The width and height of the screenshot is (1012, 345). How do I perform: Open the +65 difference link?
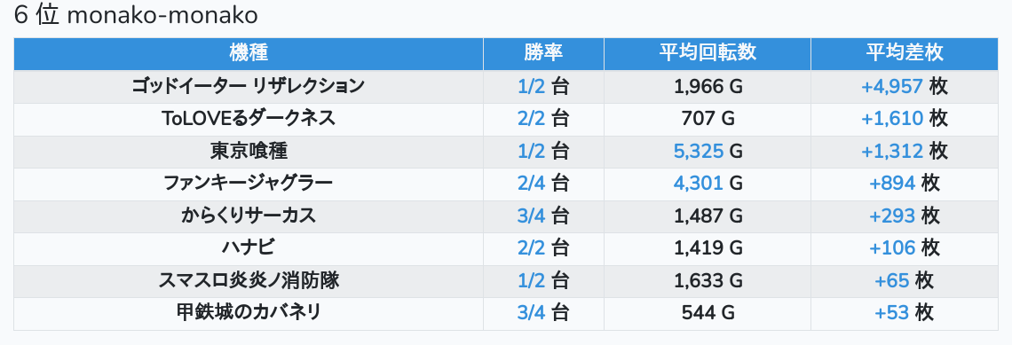pyautogui.click(x=892, y=281)
